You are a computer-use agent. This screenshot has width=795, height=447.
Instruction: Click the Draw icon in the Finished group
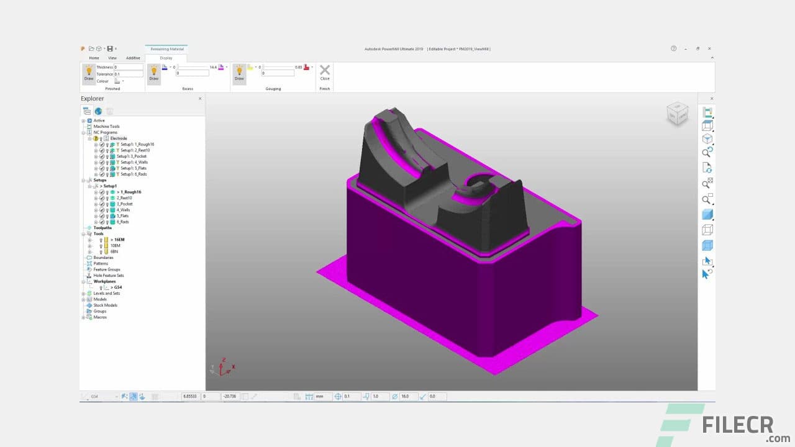tap(89, 73)
